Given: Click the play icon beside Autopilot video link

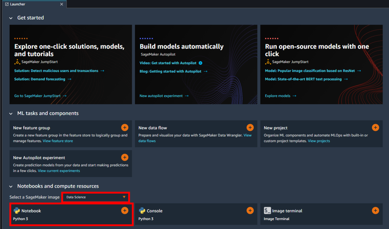Looking at the screenshot, I should pyautogui.click(x=200, y=63).
